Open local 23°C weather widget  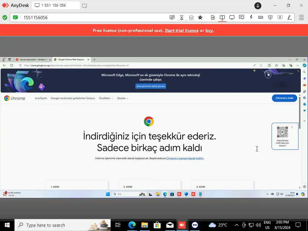pyautogui.click(x=218, y=225)
